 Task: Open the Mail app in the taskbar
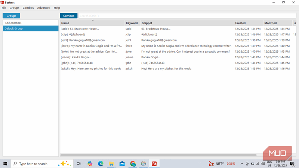click(122, 164)
